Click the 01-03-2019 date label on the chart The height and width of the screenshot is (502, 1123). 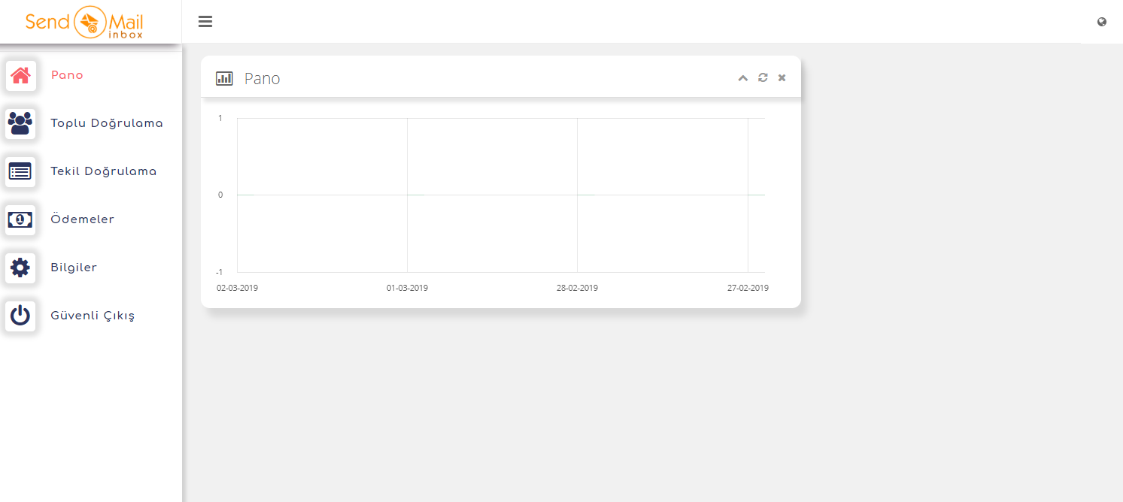(x=407, y=288)
